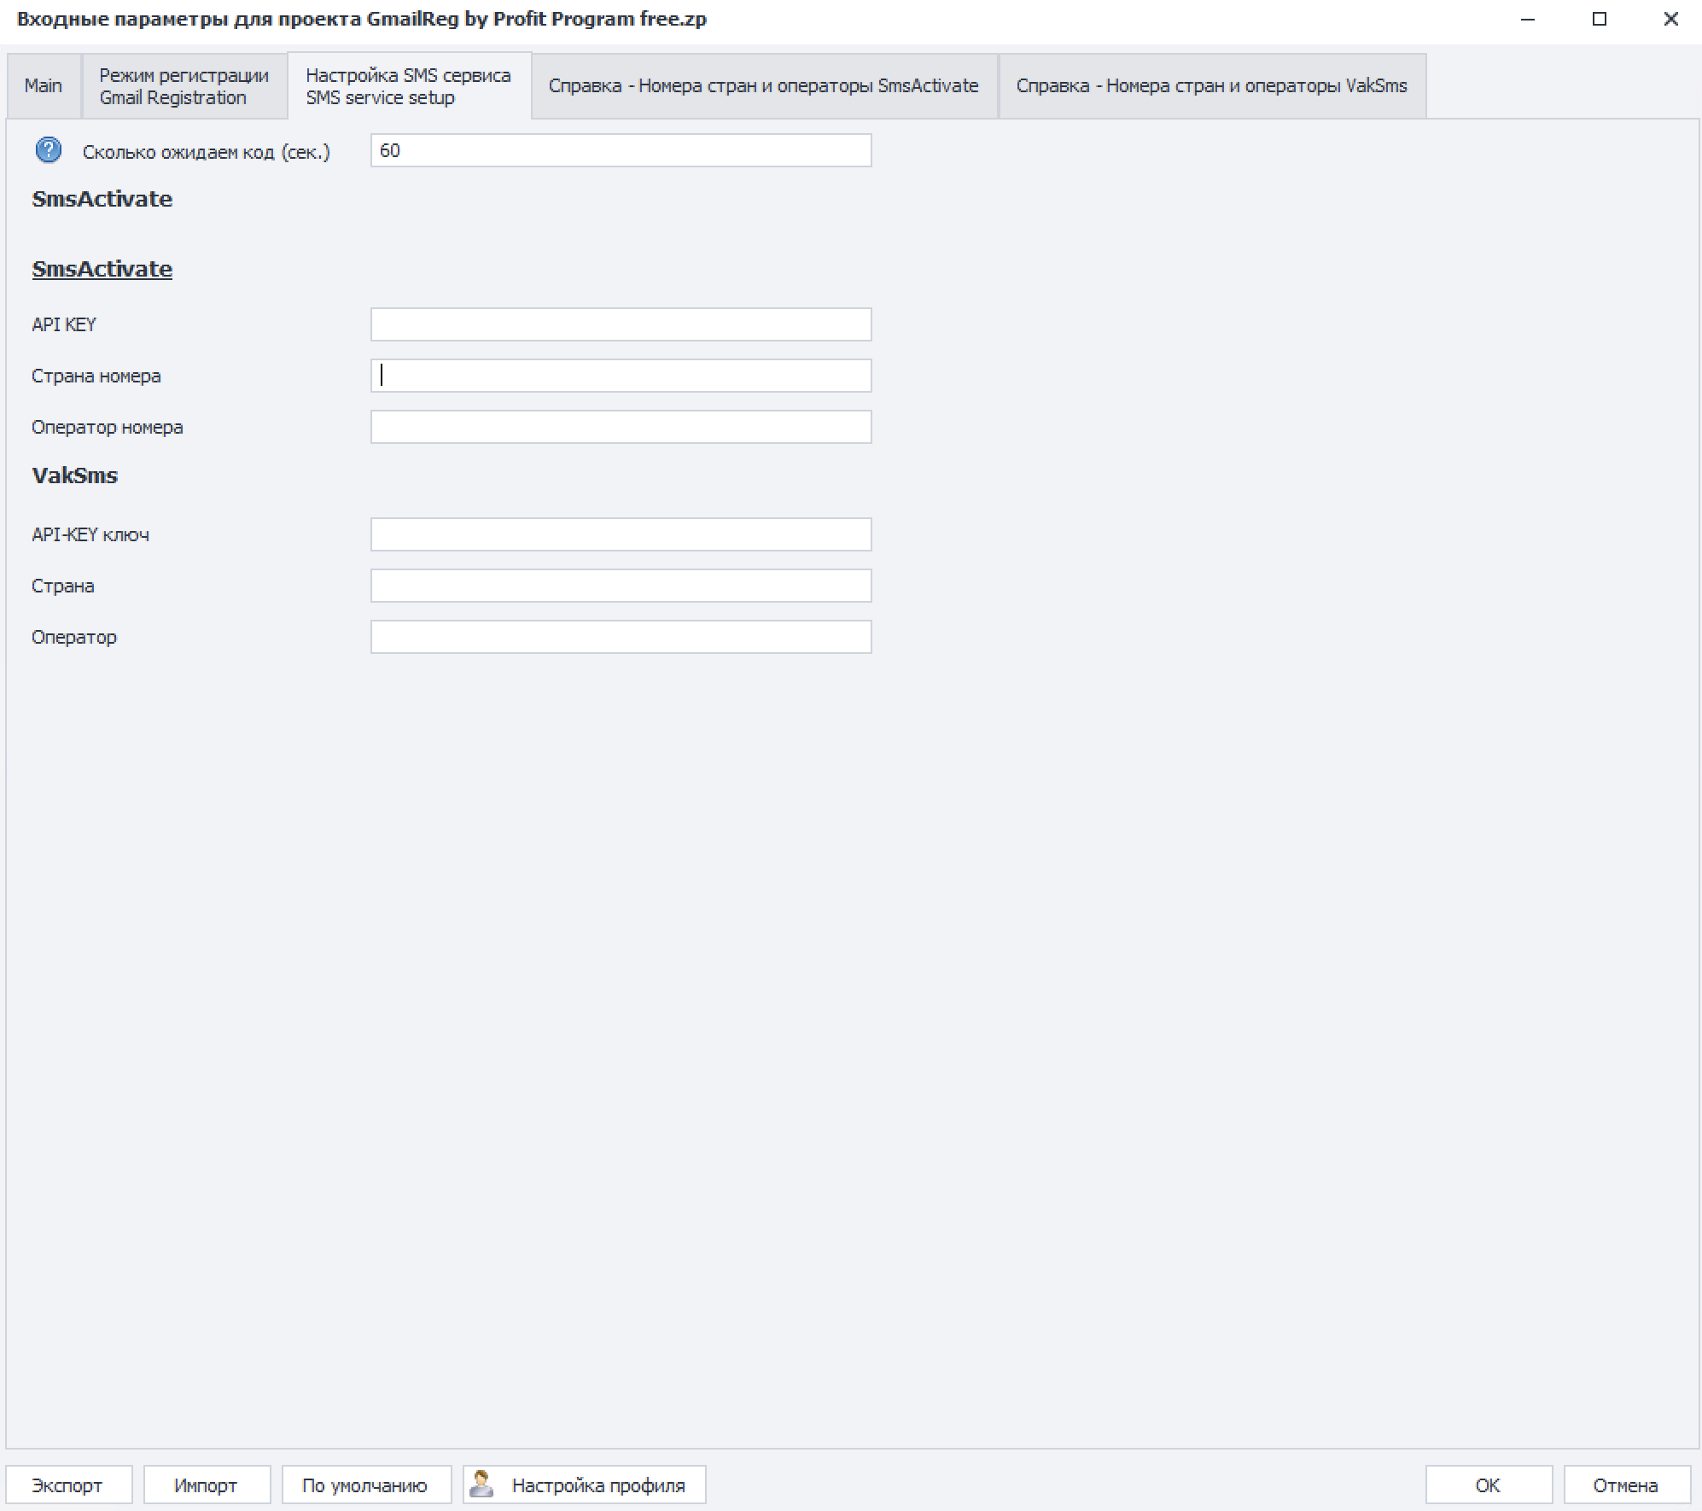Open the Gmail Registration mode tab
This screenshot has width=1702, height=1511.
[x=184, y=85]
